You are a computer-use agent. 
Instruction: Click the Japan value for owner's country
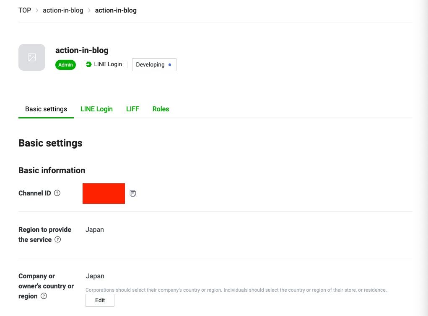(x=95, y=276)
